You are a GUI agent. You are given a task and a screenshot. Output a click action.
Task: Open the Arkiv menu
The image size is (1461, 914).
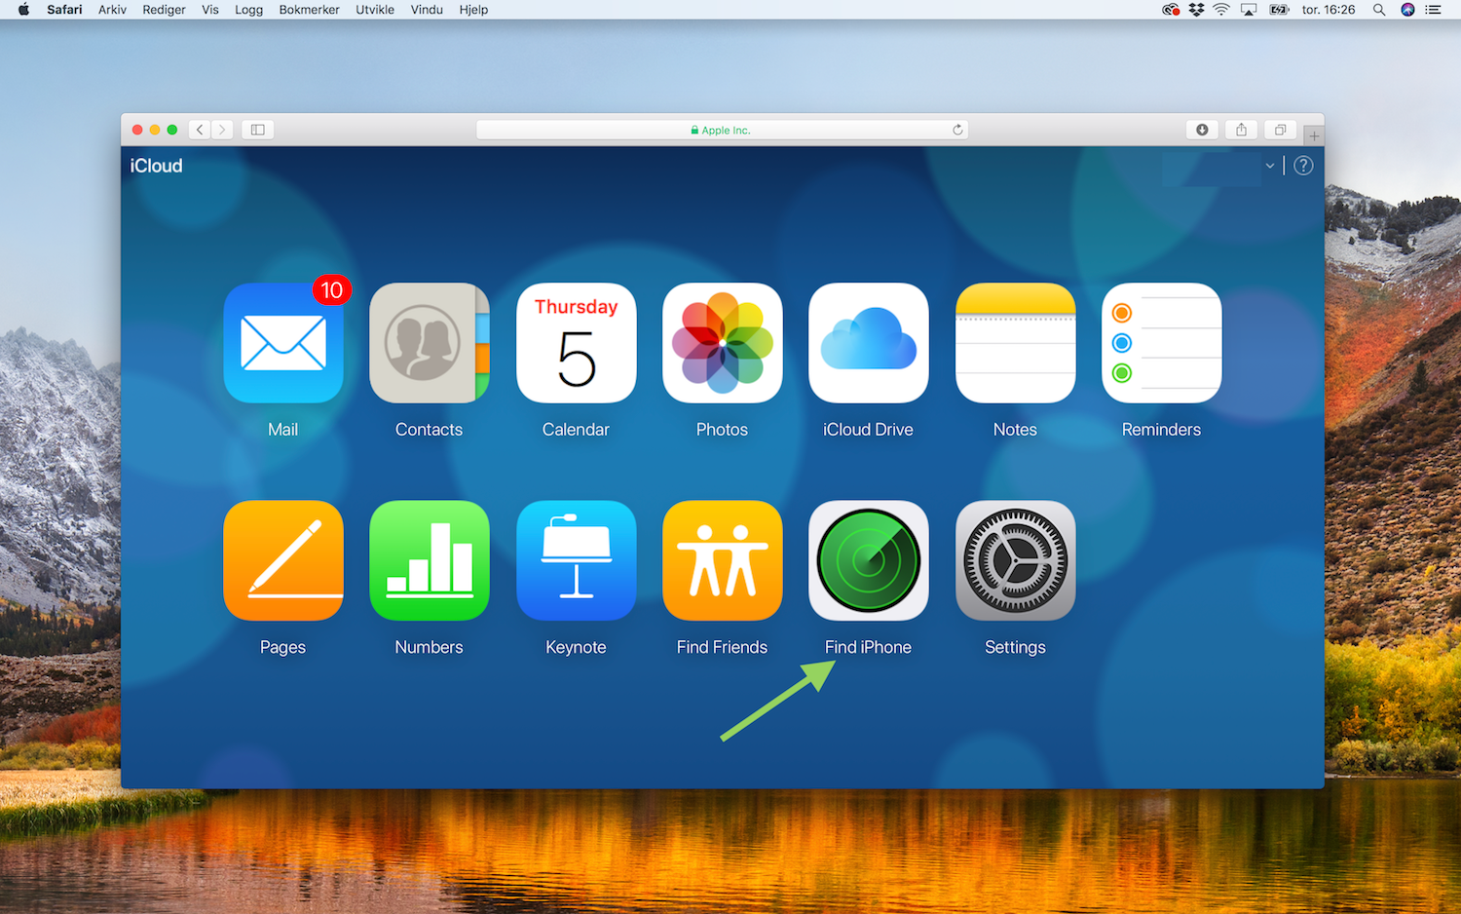click(112, 10)
